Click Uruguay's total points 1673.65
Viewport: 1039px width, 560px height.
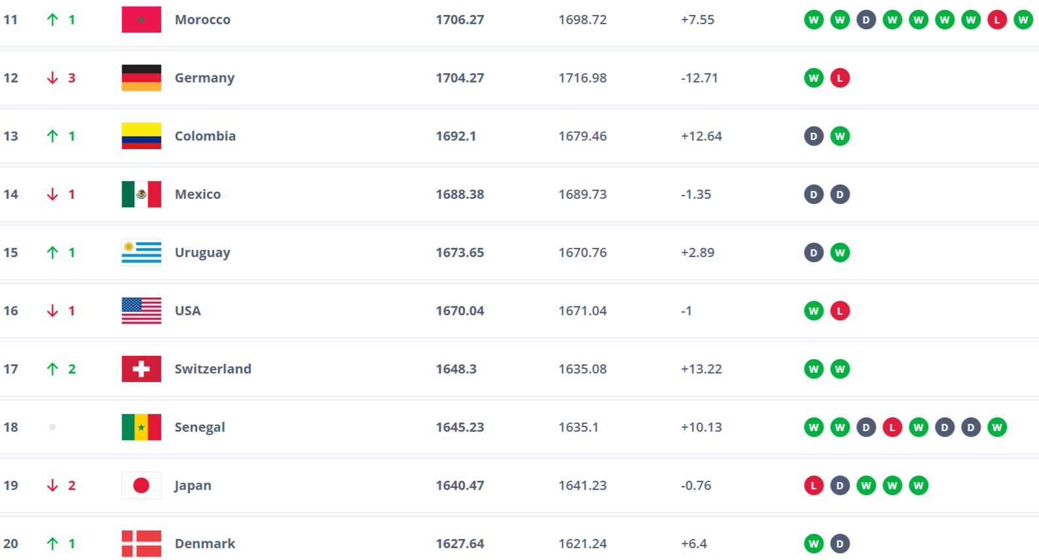tap(460, 253)
